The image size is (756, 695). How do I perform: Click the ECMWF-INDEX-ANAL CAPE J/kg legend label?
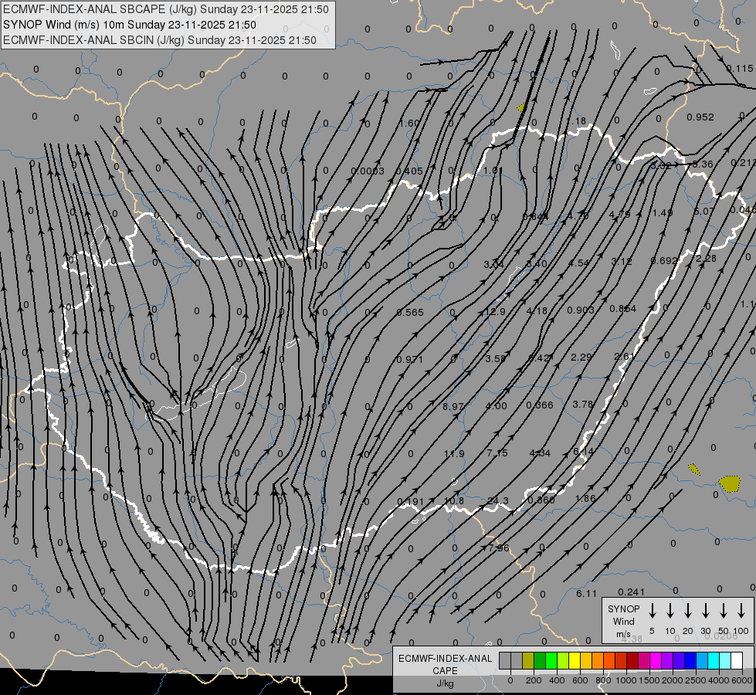pos(445,670)
